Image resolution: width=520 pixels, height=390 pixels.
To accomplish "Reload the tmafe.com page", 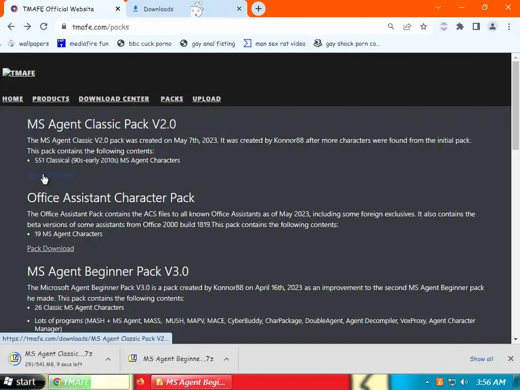I will point(44,26).
